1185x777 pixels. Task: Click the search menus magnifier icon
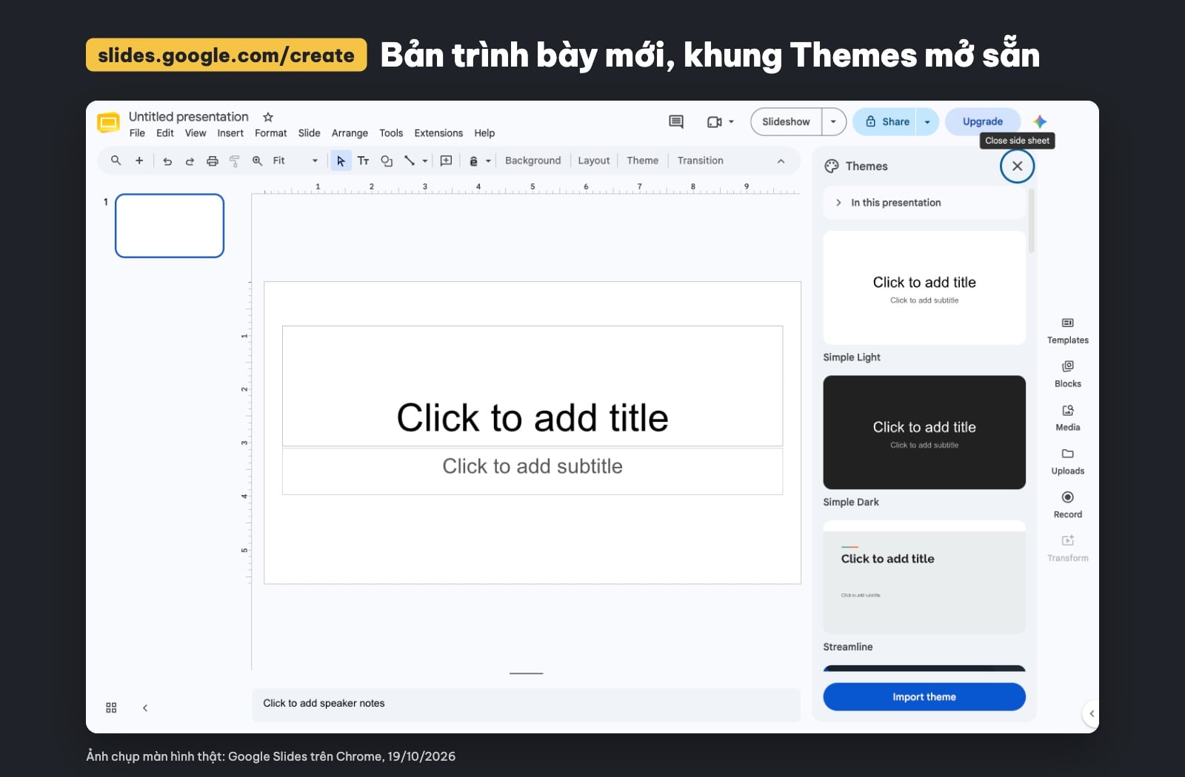[116, 161]
